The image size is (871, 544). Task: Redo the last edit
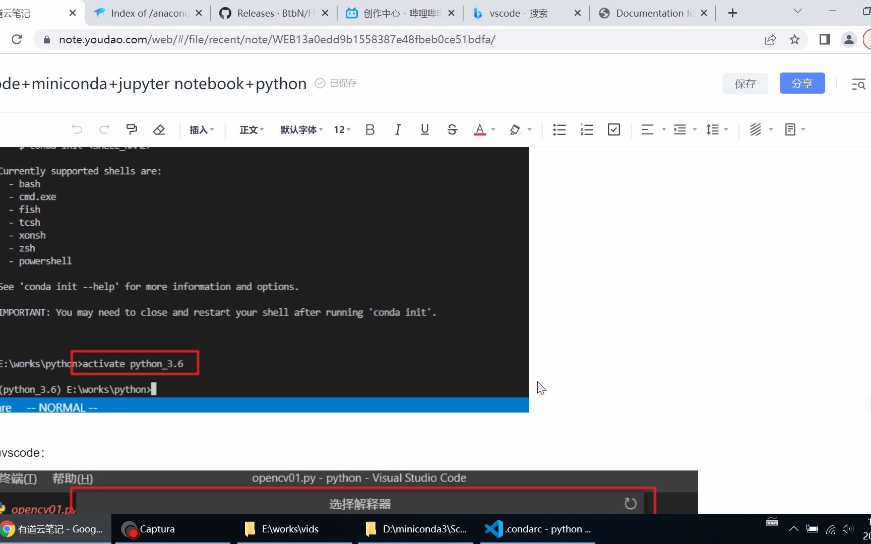coord(104,129)
